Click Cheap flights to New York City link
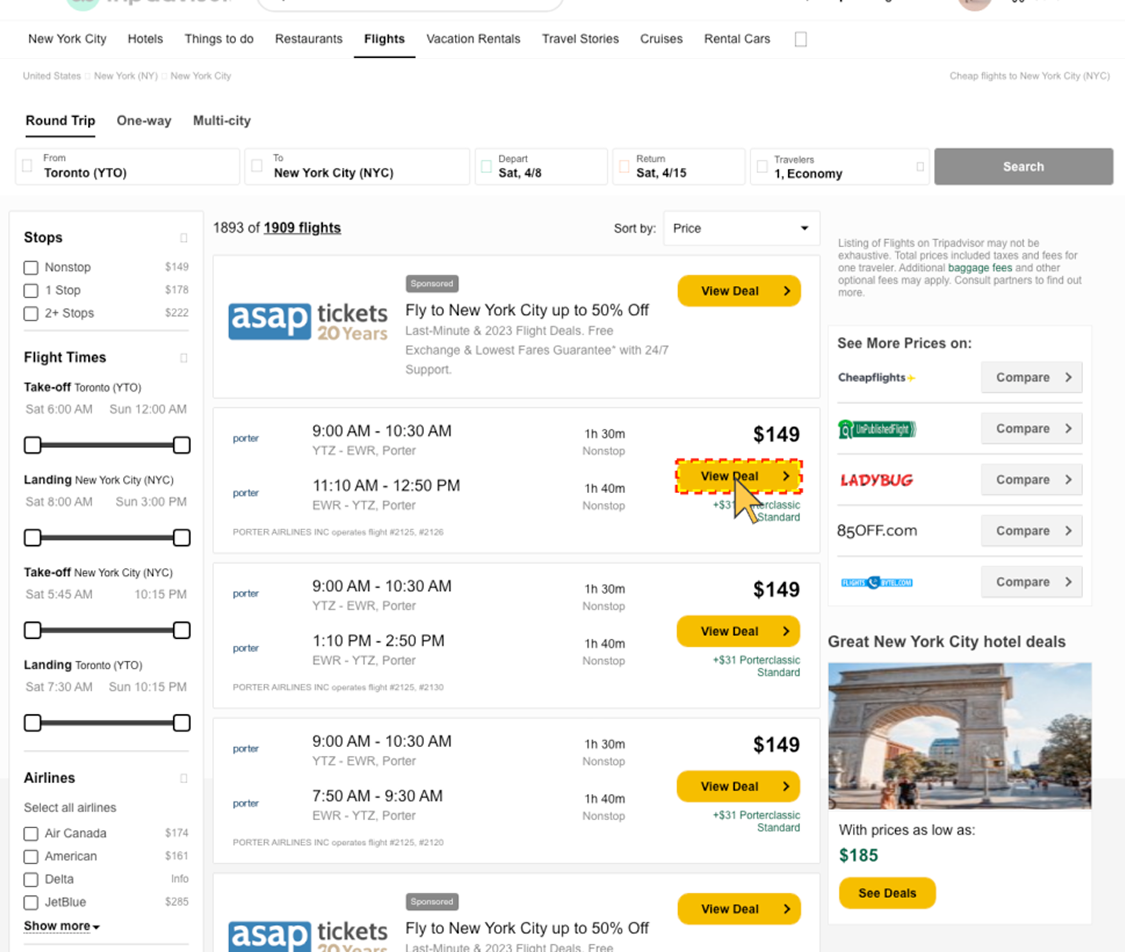The image size is (1125, 952). pyautogui.click(x=1030, y=76)
